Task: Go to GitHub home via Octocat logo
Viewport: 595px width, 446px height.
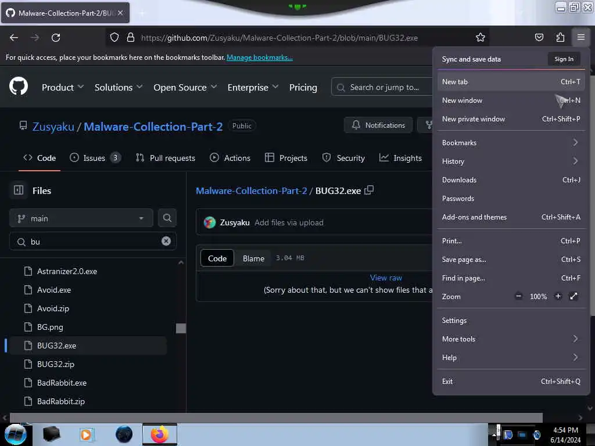Action: (x=19, y=87)
